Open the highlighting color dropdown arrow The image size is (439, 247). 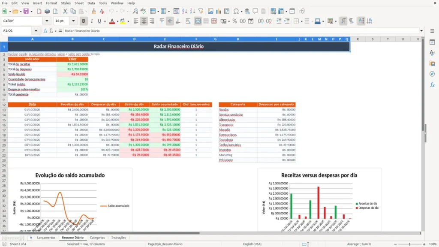click(x=128, y=21)
